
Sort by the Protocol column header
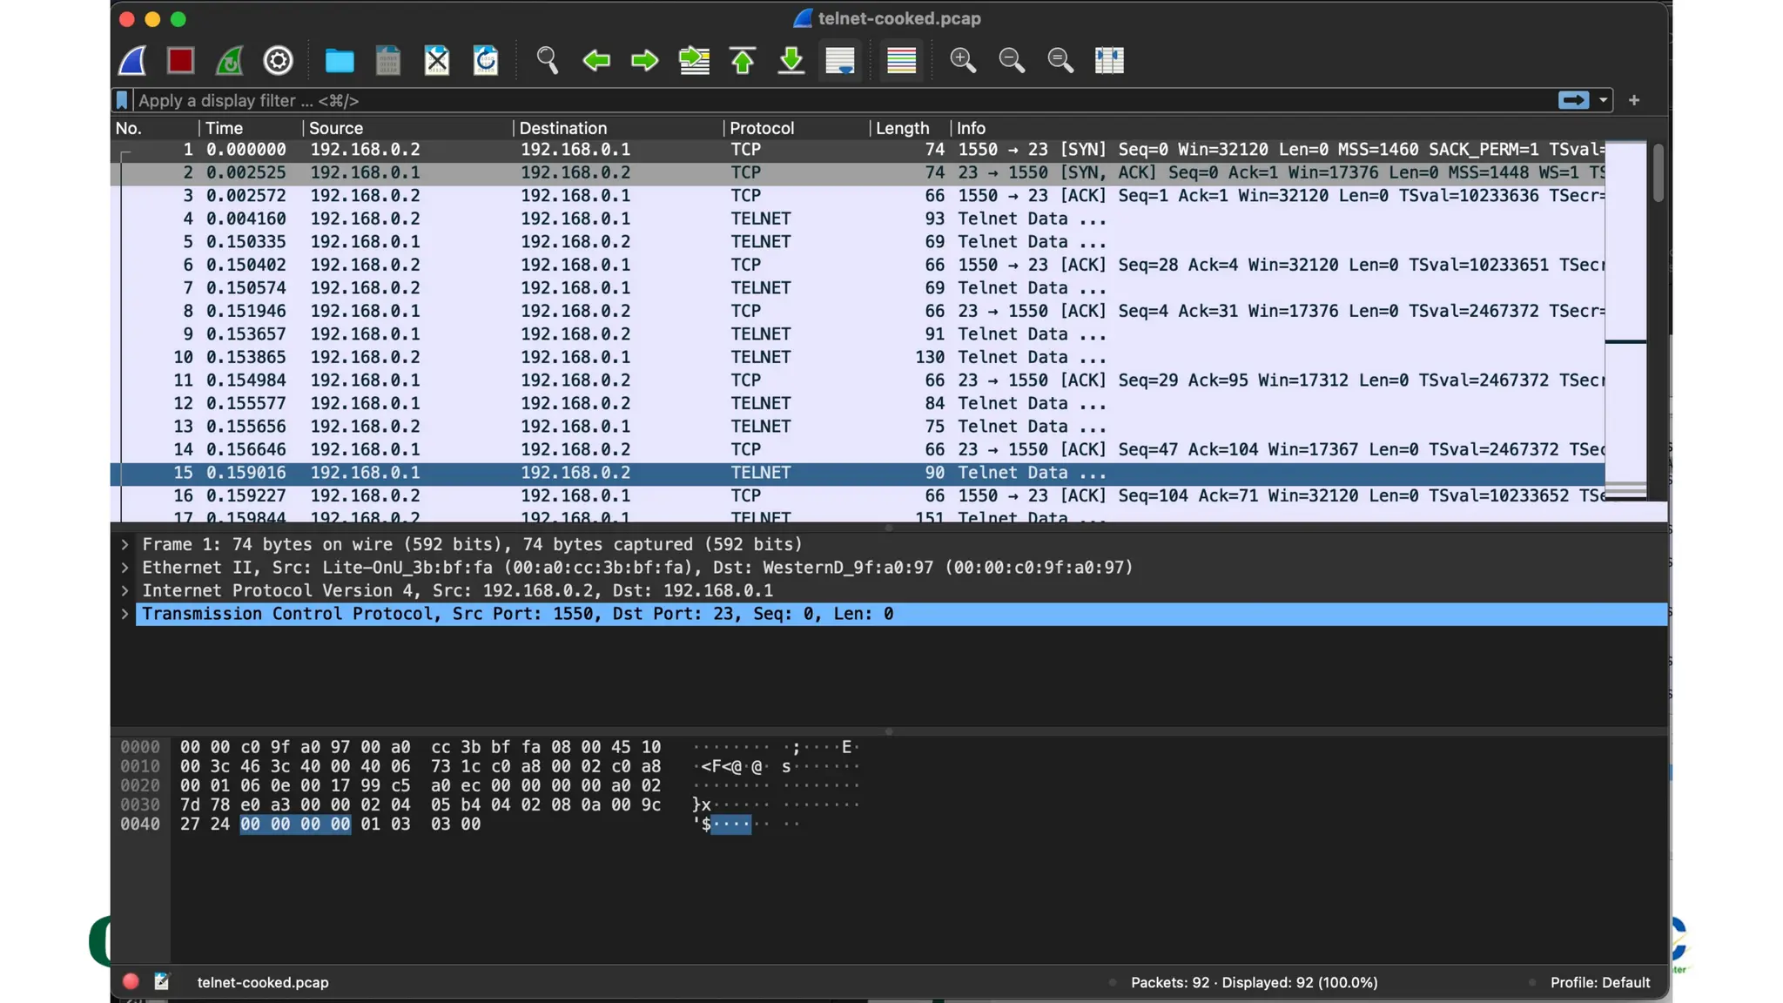tap(762, 128)
